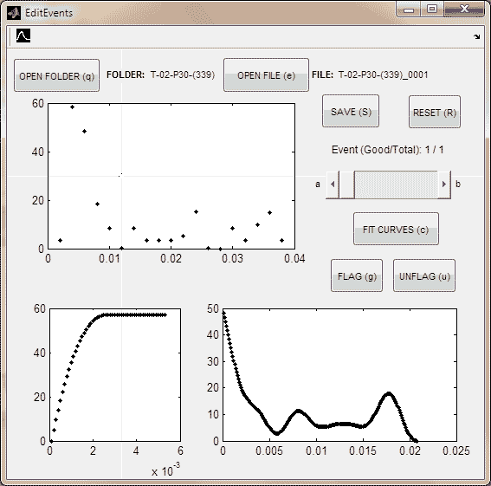491x486 pixels.
Task: Choose a file using OPEN FILE (e)
Action: click(266, 75)
